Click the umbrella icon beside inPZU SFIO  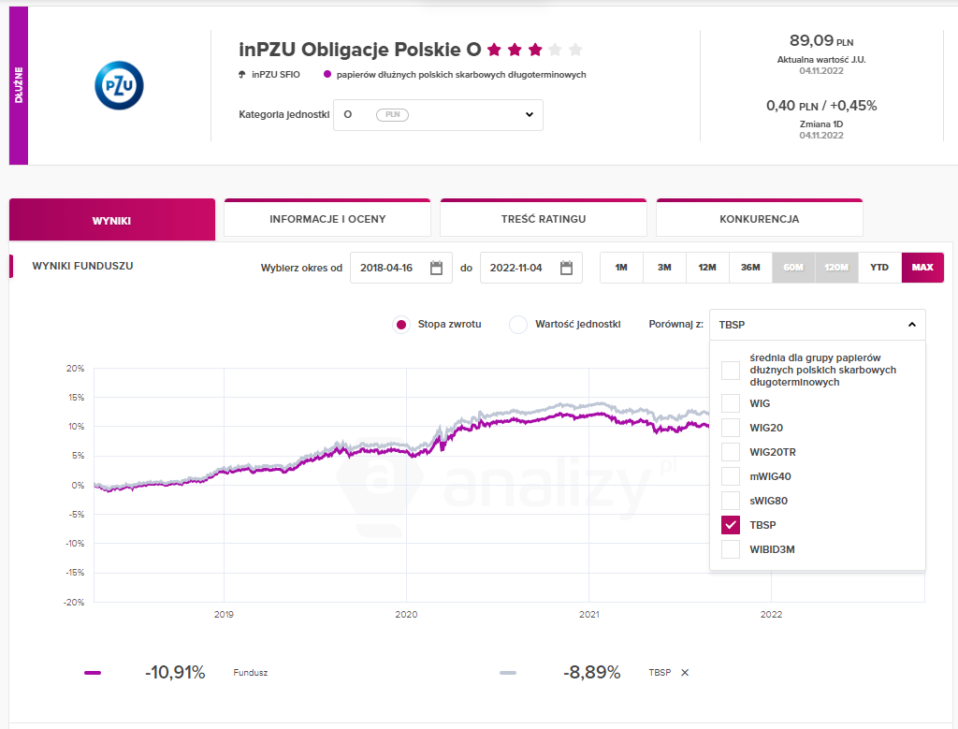[242, 75]
